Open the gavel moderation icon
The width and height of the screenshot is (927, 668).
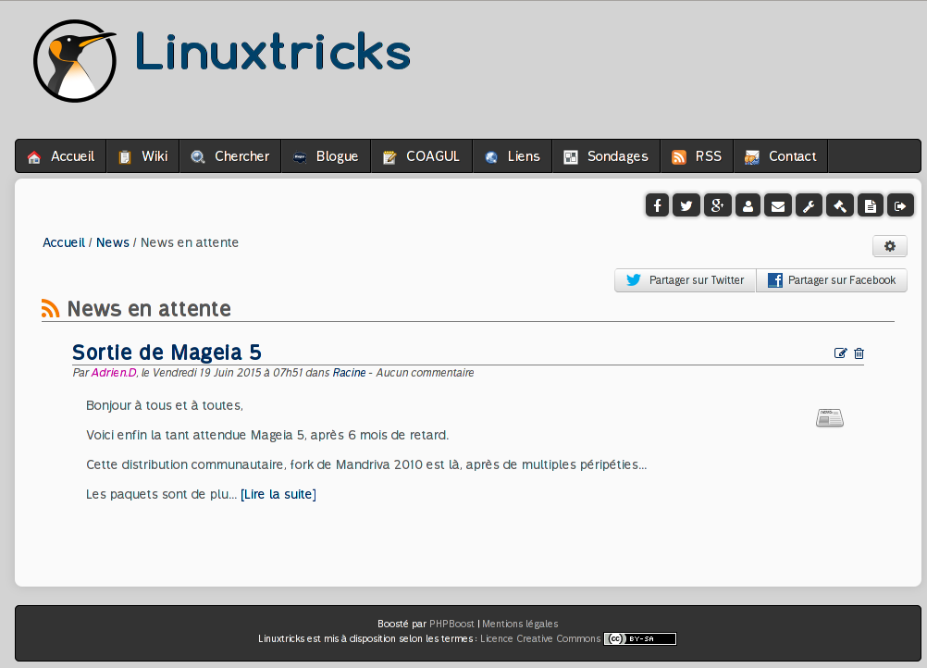point(839,205)
